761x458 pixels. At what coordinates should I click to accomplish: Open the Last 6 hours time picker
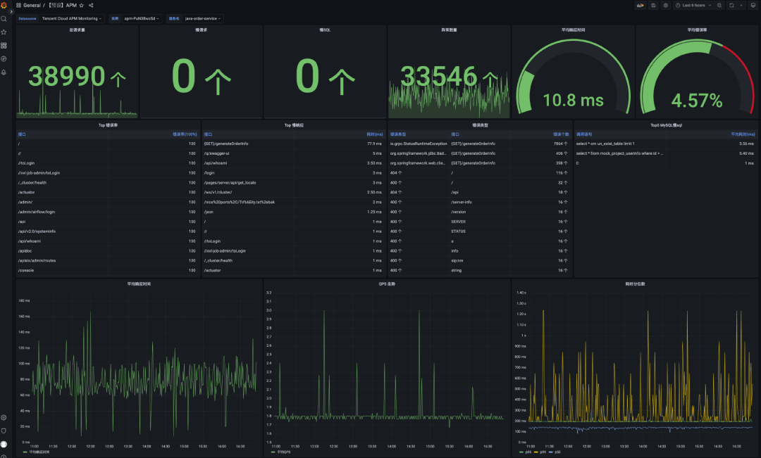(693, 6)
